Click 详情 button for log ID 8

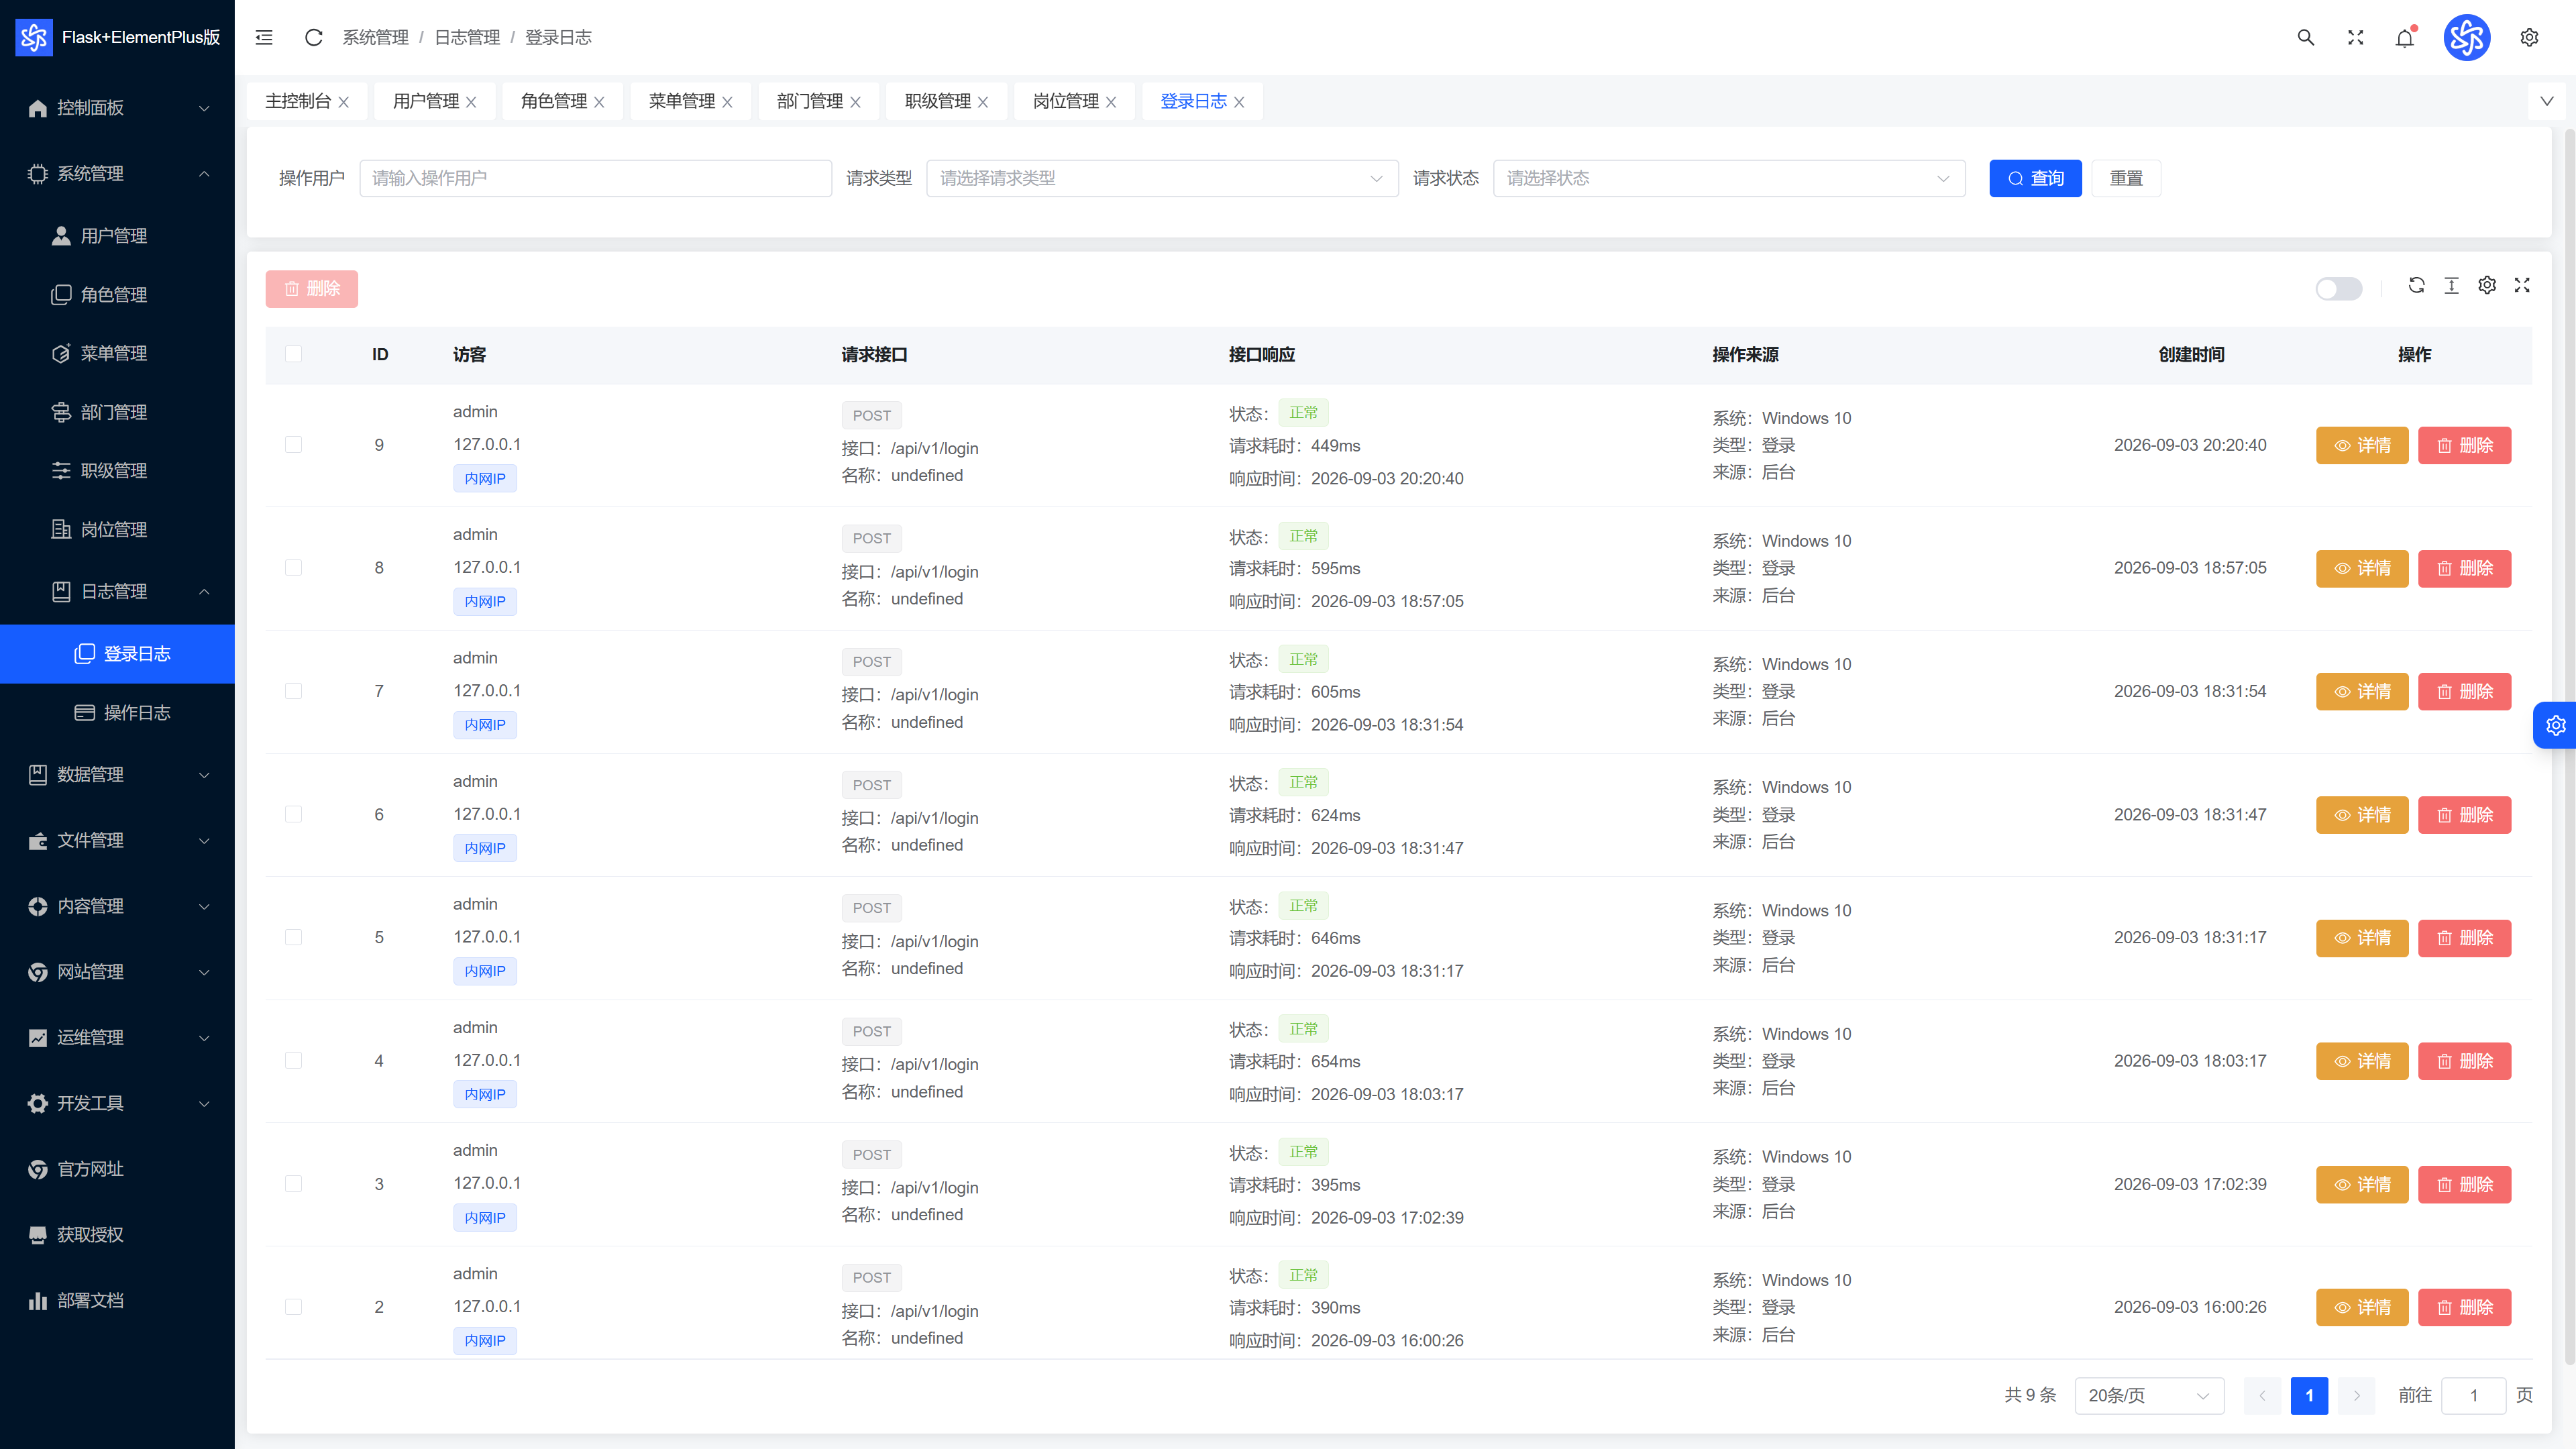(2361, 568)
